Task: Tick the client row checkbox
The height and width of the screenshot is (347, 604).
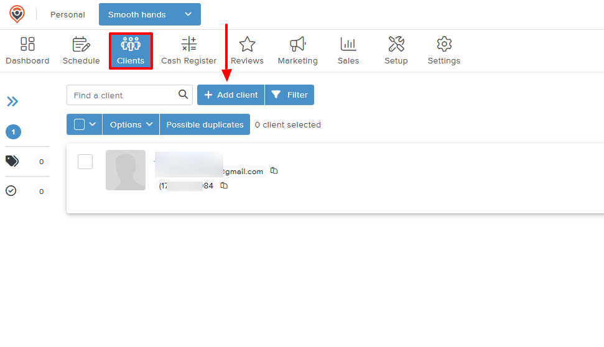Action: pos(85,162)
